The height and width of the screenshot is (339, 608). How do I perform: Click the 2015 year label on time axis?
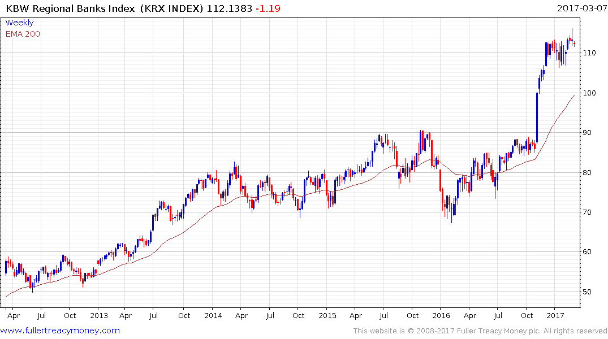coord(327,315)
